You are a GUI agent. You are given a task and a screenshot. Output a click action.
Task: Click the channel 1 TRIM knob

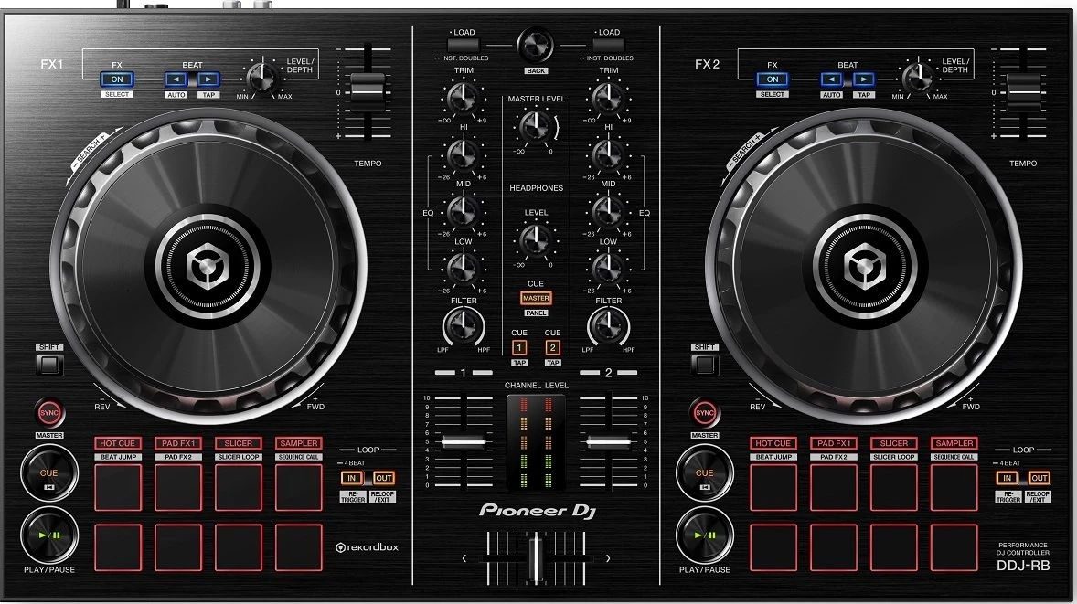click(463, 98)
